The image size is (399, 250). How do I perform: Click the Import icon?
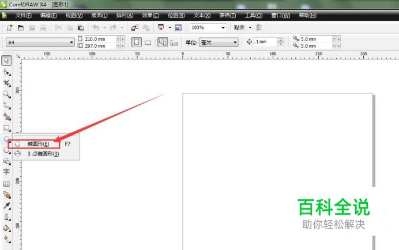point(134,28)
